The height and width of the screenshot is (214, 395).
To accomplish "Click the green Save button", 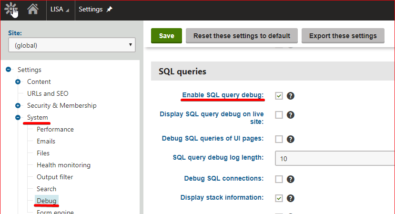I will coord(166,36).
